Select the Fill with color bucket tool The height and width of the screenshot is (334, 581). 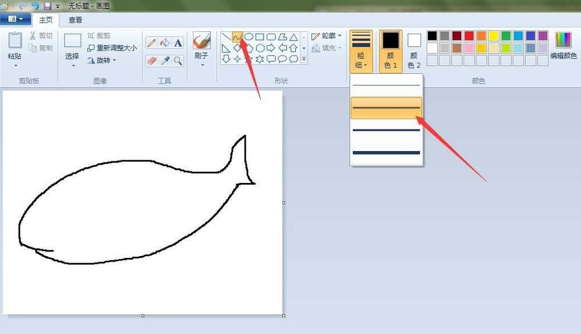(165, 43)
